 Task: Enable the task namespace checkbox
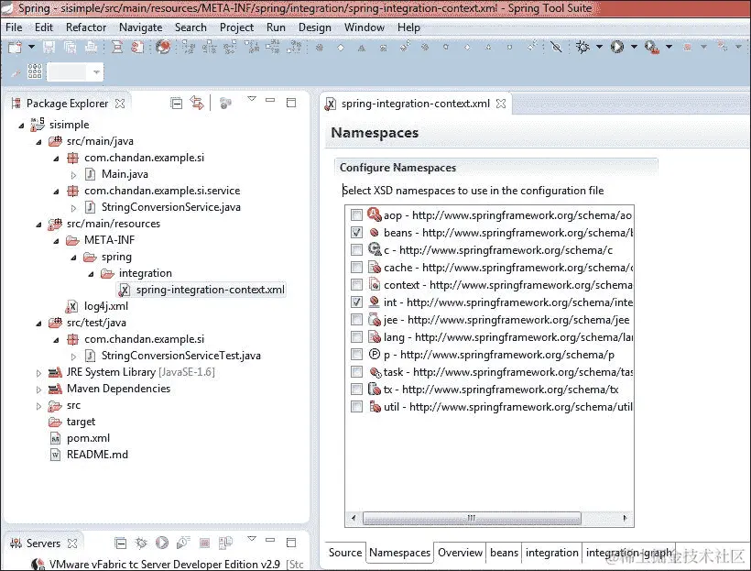coord(356,371)
